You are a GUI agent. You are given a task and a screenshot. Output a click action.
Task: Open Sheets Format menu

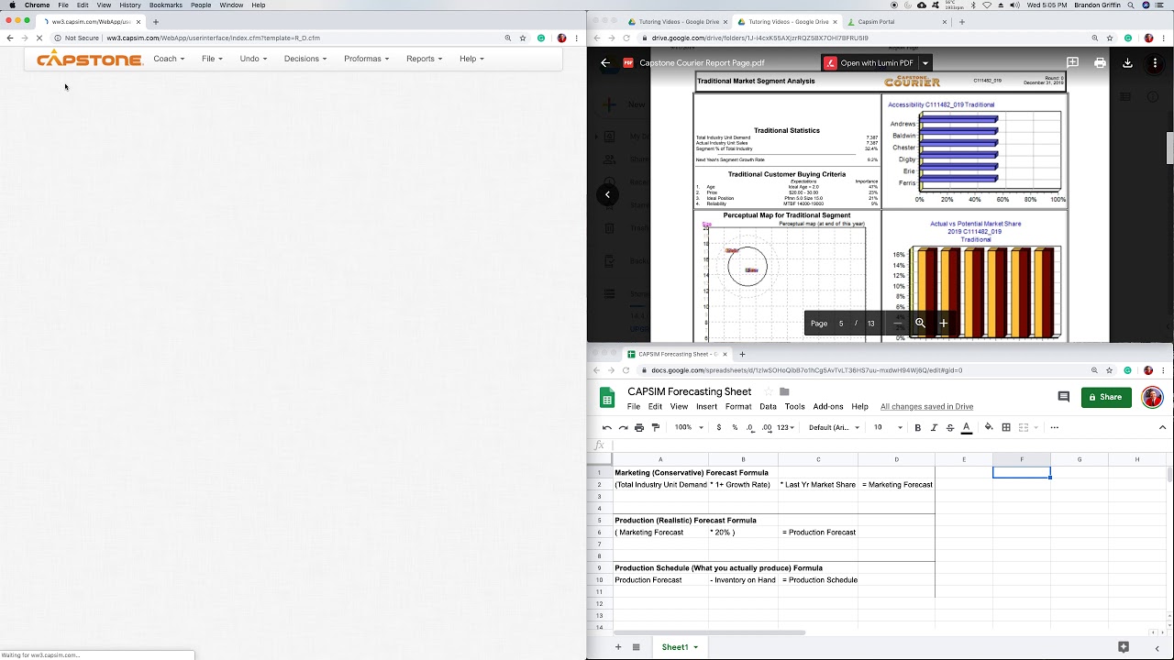738,406
